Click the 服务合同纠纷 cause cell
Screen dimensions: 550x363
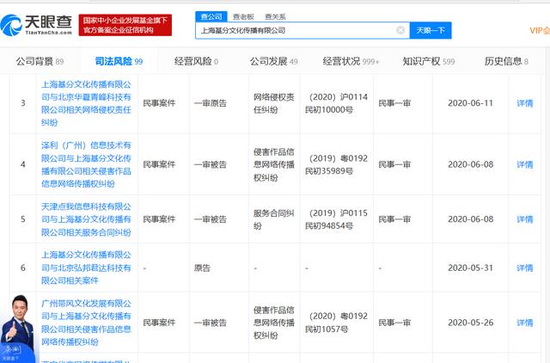273,219
